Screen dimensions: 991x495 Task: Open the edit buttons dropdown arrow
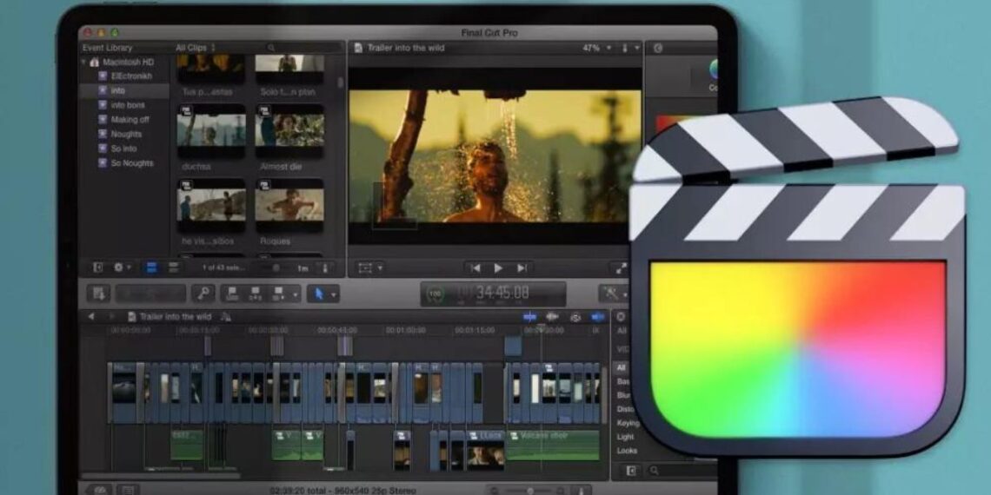click(x=295, y=294)
